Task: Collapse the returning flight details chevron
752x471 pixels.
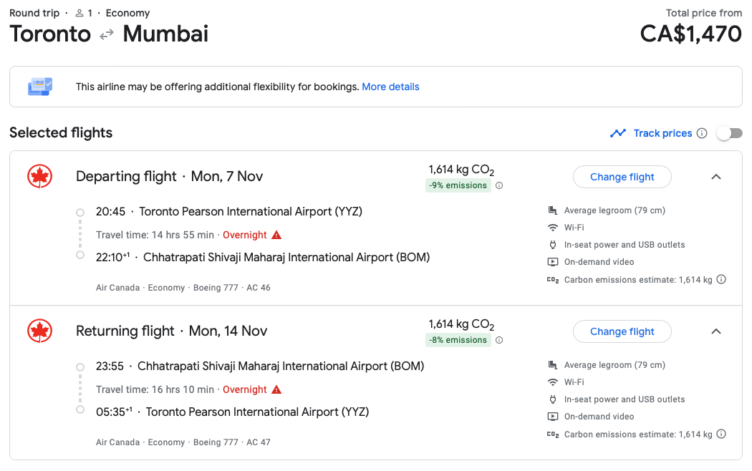Action: tap(715, 331)
